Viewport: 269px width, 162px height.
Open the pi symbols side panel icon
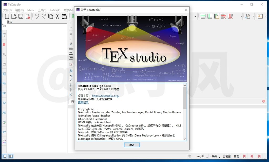tap(4, 54)
